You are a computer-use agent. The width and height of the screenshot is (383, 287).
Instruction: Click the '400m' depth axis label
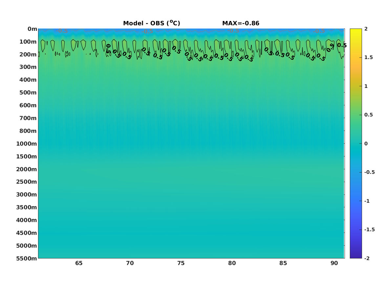[x=28, y=80]
